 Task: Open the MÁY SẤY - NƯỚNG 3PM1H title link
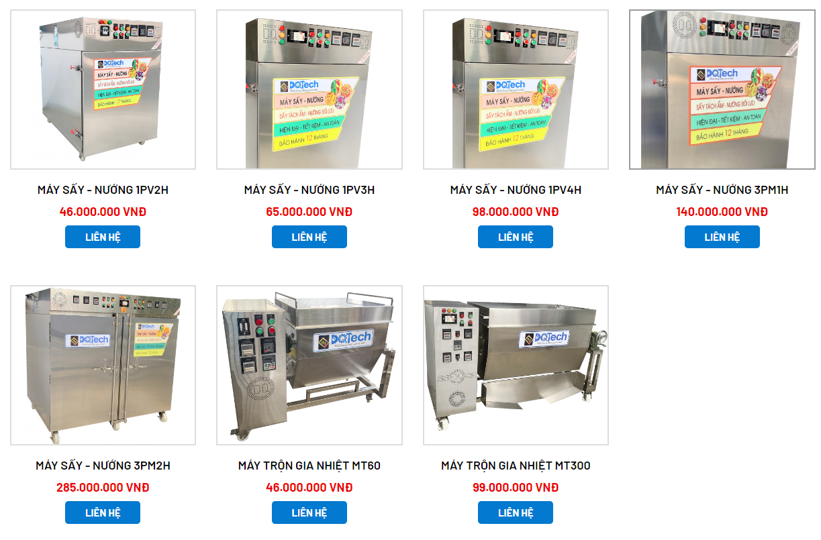722,190
